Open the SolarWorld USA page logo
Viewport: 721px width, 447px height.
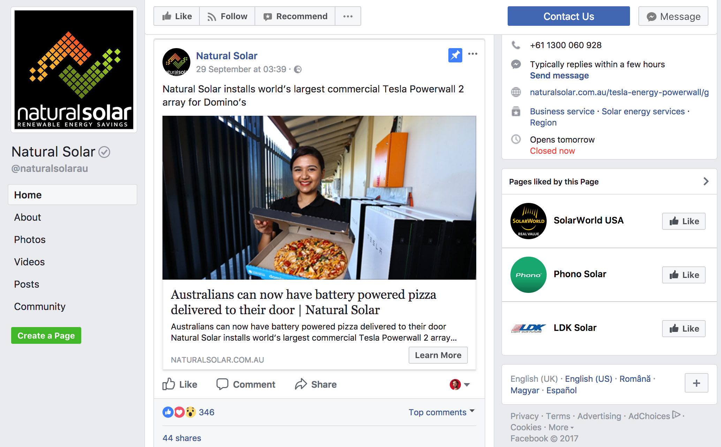(528, 221)
